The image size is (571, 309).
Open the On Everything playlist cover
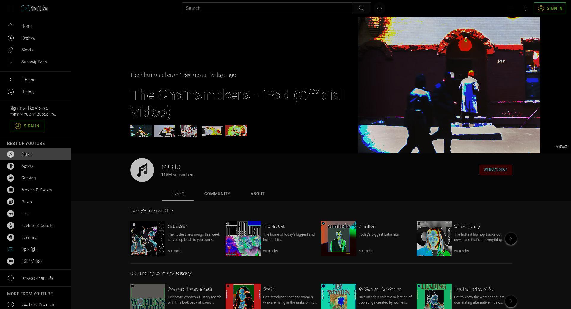click(434, 239)
